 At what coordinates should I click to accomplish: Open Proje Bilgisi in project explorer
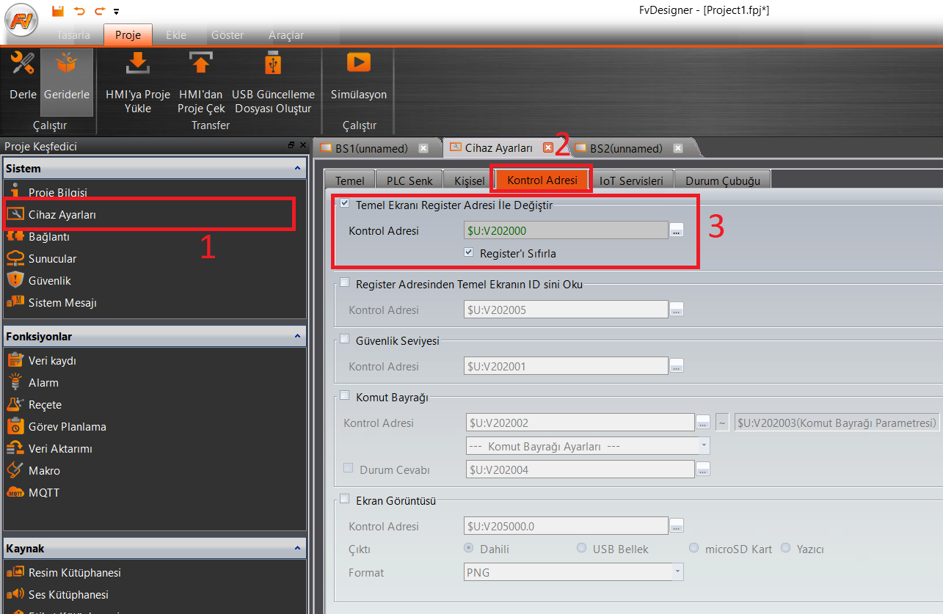[57, 192]
